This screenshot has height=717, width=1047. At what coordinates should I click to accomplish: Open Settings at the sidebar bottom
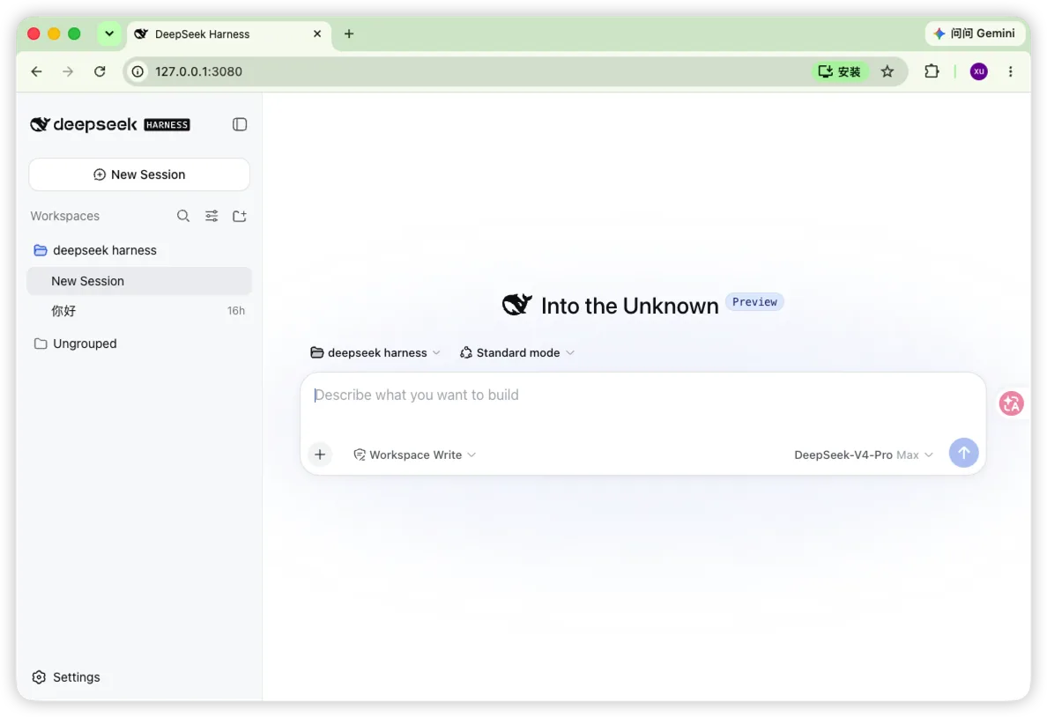point(66,677)
